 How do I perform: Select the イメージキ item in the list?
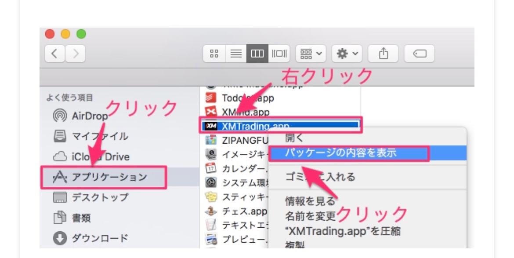pos(245,154)
